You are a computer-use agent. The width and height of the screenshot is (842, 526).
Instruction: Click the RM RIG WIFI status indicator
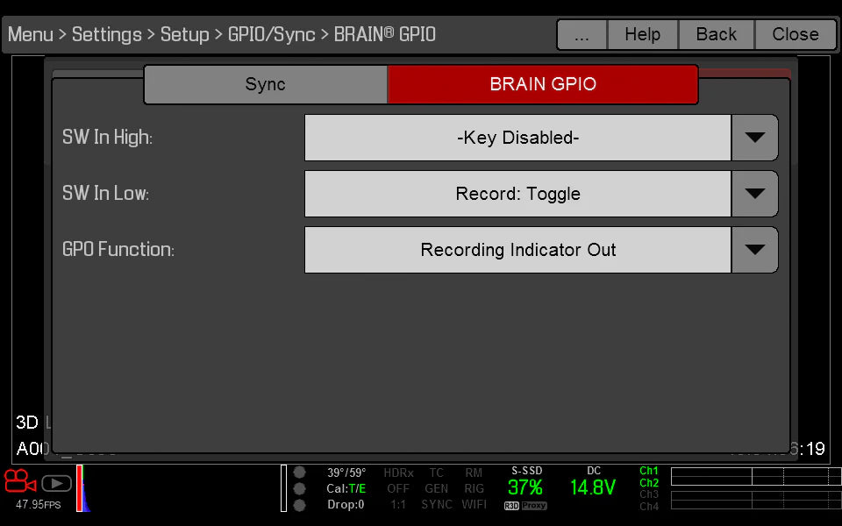coord(474,488)
